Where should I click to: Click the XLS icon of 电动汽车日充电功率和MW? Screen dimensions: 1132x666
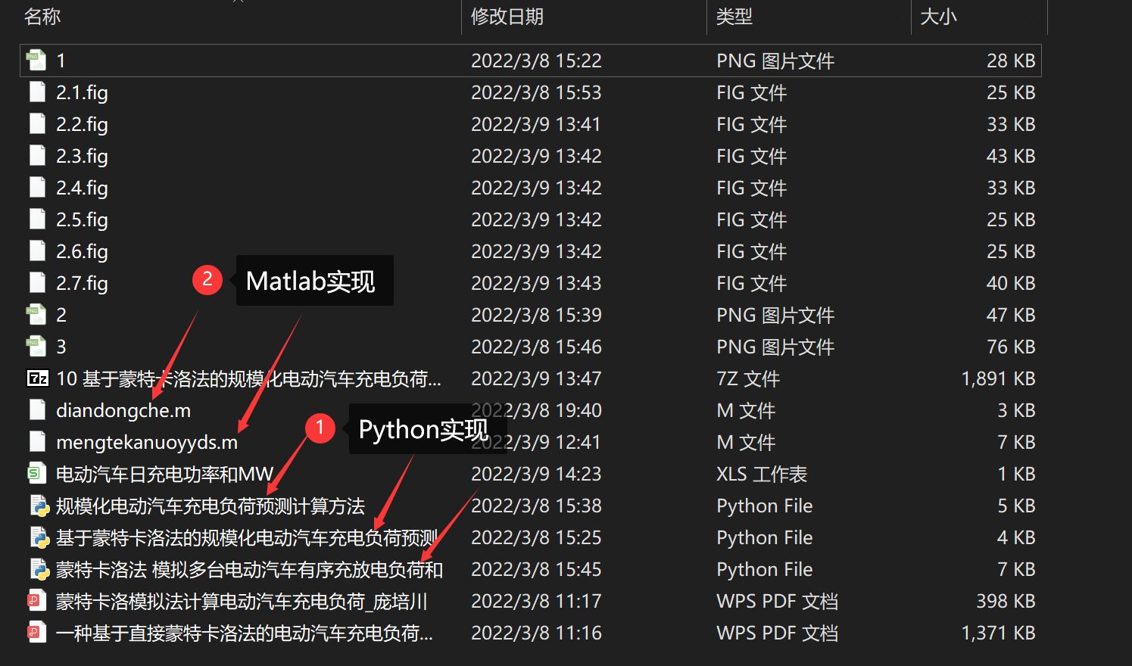click(x=37, y=474)
